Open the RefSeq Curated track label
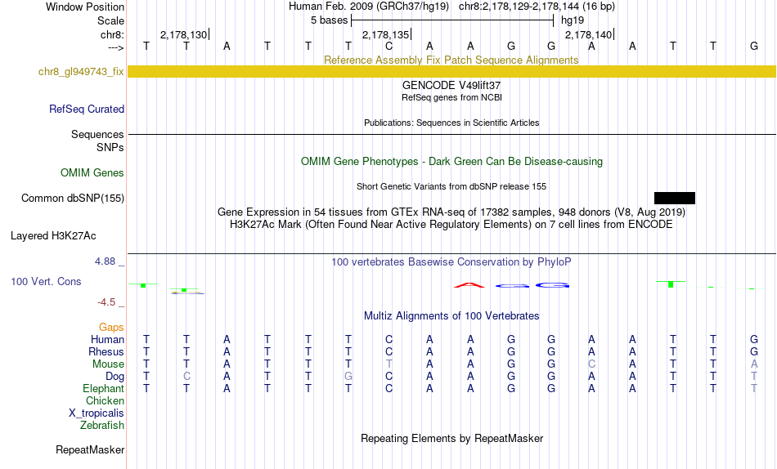 87,109
